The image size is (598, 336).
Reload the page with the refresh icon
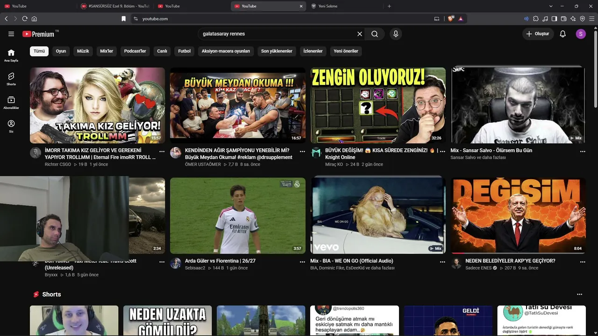tap(25, 19)
